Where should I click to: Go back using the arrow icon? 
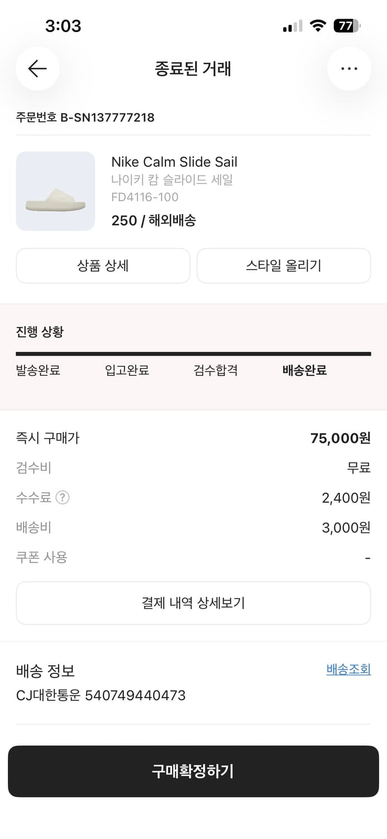(37, 68)
